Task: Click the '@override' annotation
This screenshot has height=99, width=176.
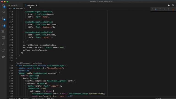Action: (24, 71)
